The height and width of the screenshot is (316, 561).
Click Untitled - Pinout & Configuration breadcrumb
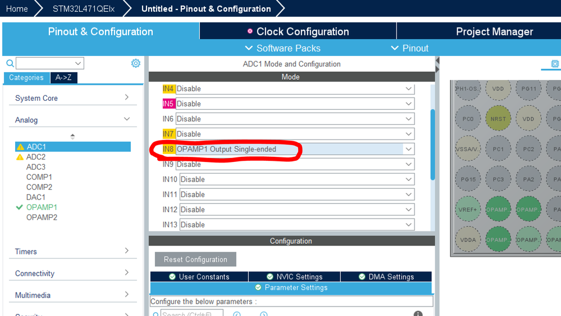pyautogui.click(x=206, y=8)
